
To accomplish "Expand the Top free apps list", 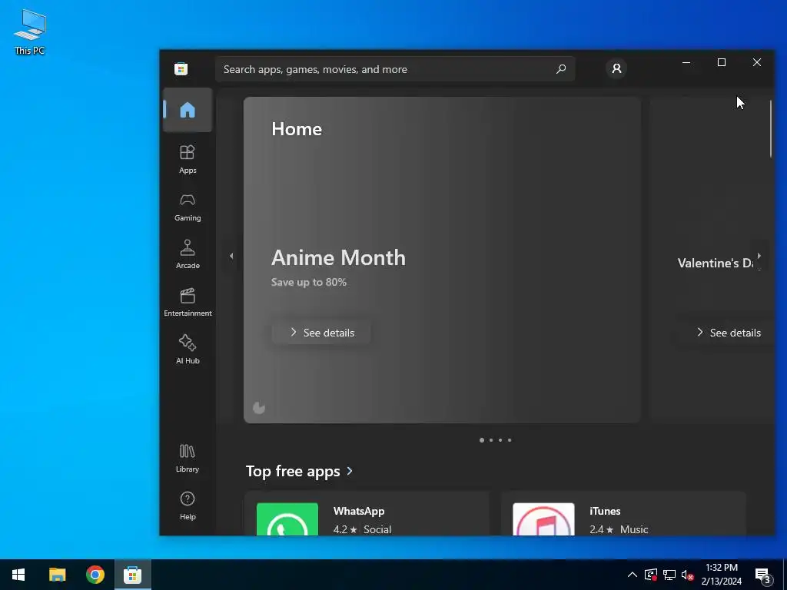I will coord(299,471).
